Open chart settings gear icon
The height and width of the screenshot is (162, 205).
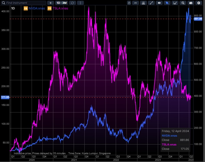point(199,3)
